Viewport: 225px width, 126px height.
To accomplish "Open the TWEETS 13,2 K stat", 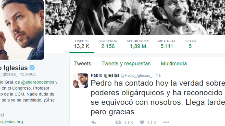I will click(x=82, y=44).
